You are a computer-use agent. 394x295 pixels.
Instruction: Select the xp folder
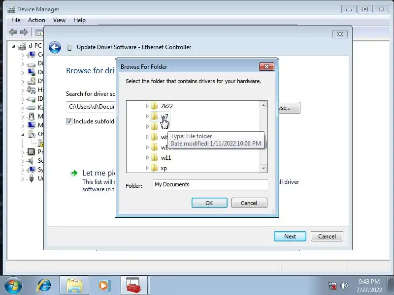pos(164,168)
